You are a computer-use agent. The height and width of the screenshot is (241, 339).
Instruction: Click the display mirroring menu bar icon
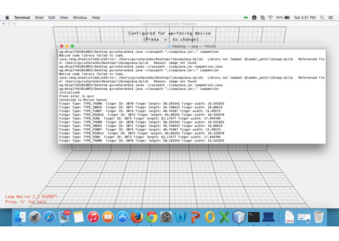click(262, 18)
